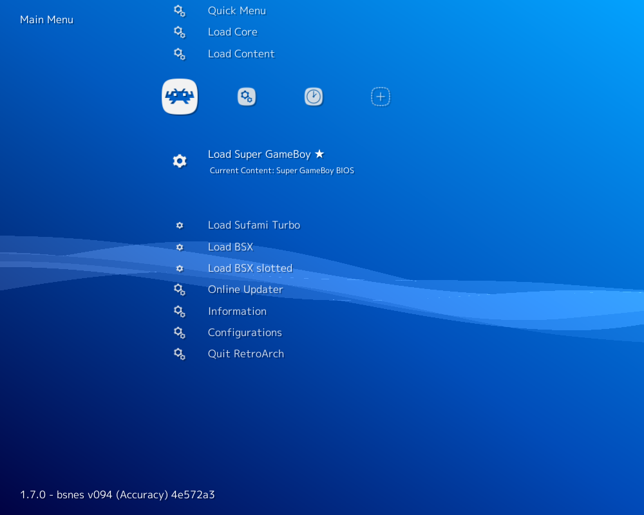Select the RetroArch Main Menu invader icon
Screen dimensions: 644x515
pyautogui.click(x=180, y=97)
